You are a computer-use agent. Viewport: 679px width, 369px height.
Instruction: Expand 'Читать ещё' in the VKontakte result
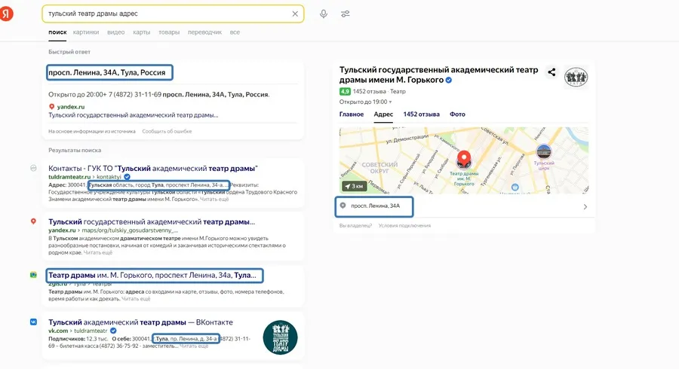pos(194,346)
